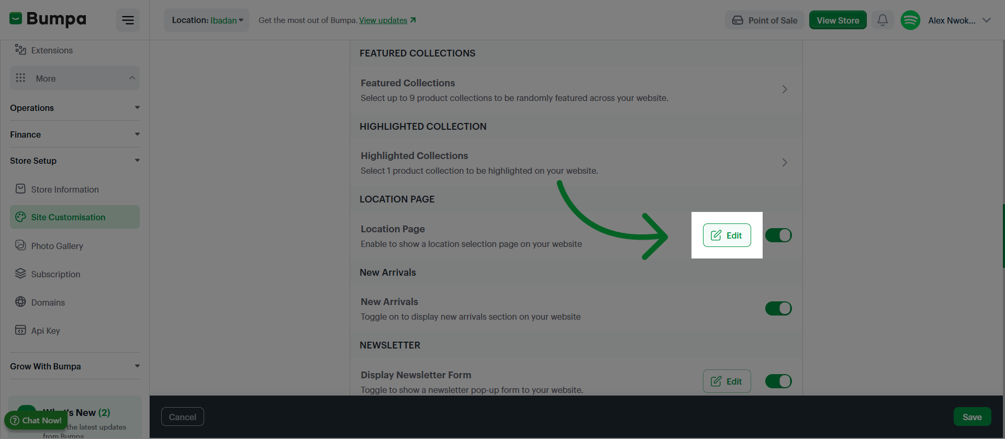Expand the Alex Nwok account menu

pyautogui.click(x=987, y=20)
